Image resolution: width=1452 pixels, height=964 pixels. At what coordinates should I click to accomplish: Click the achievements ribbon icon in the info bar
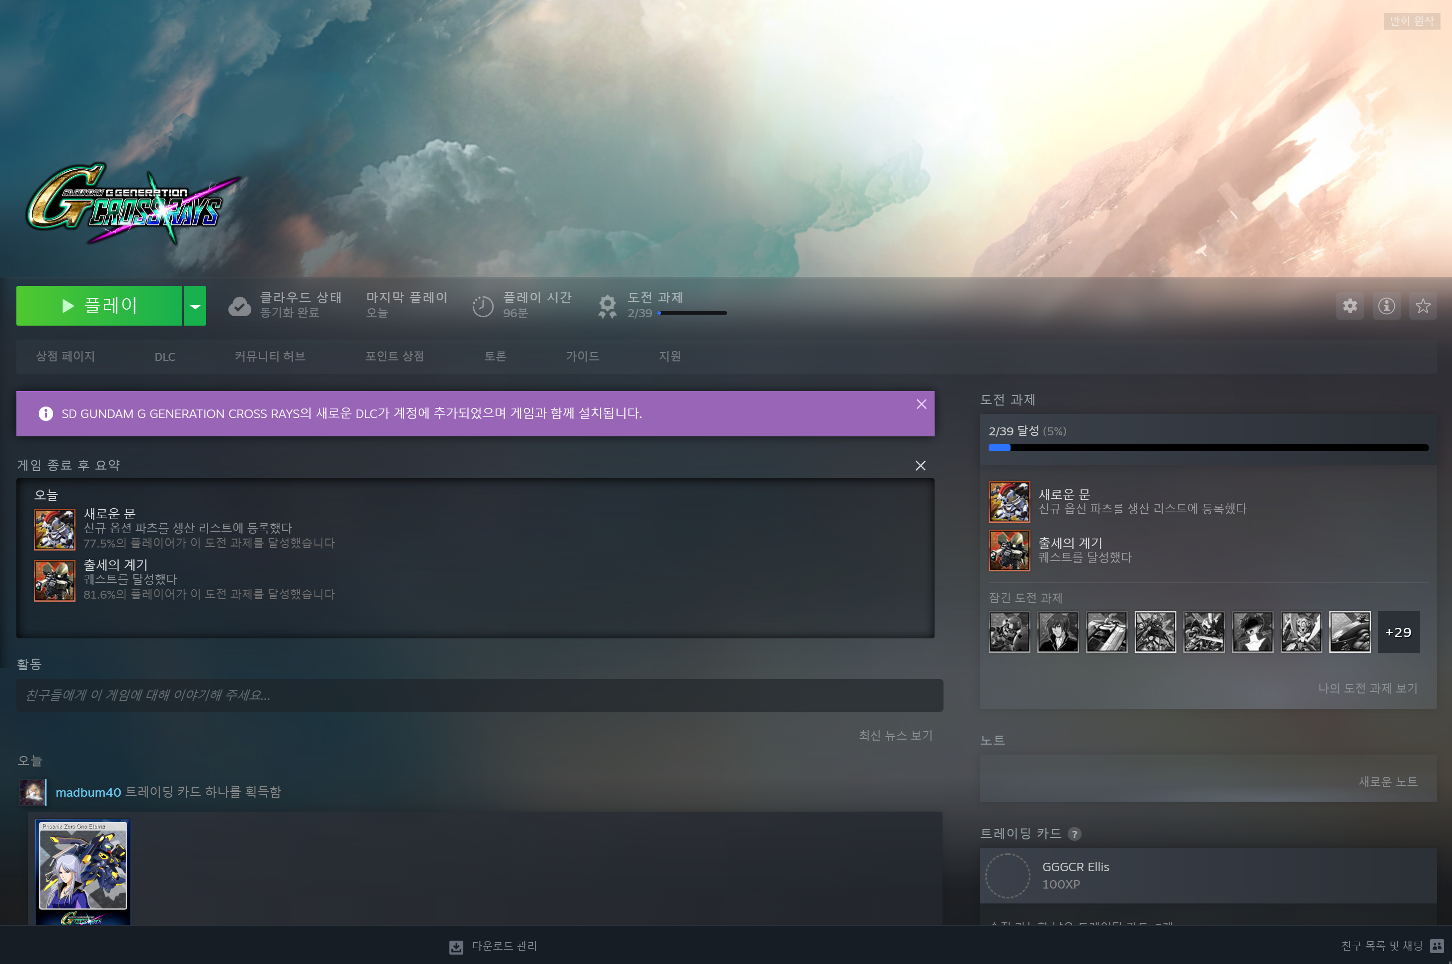tap(607, 306)
